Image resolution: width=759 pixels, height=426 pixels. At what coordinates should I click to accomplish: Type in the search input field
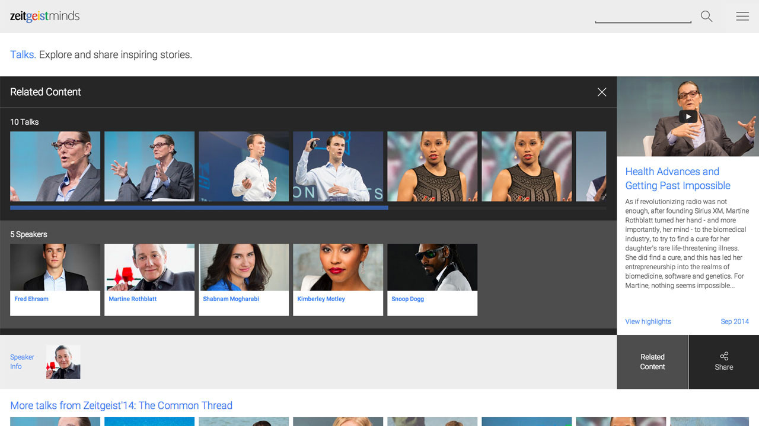coord(643,16)
